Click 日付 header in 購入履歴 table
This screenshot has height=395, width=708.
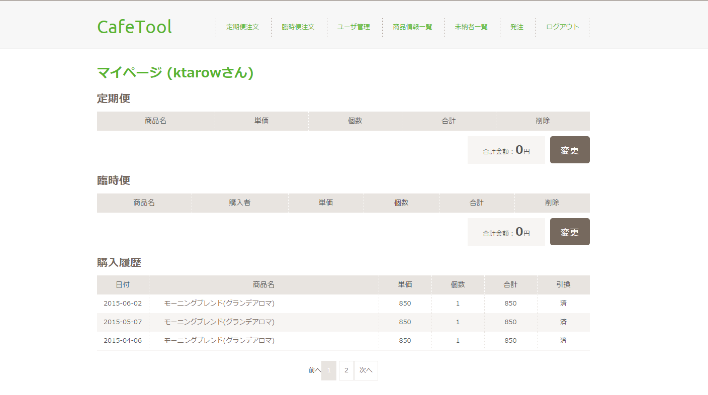click(123, 285)
